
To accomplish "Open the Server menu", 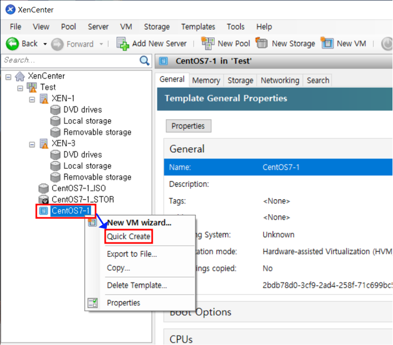I will click(x=98, y=27).
